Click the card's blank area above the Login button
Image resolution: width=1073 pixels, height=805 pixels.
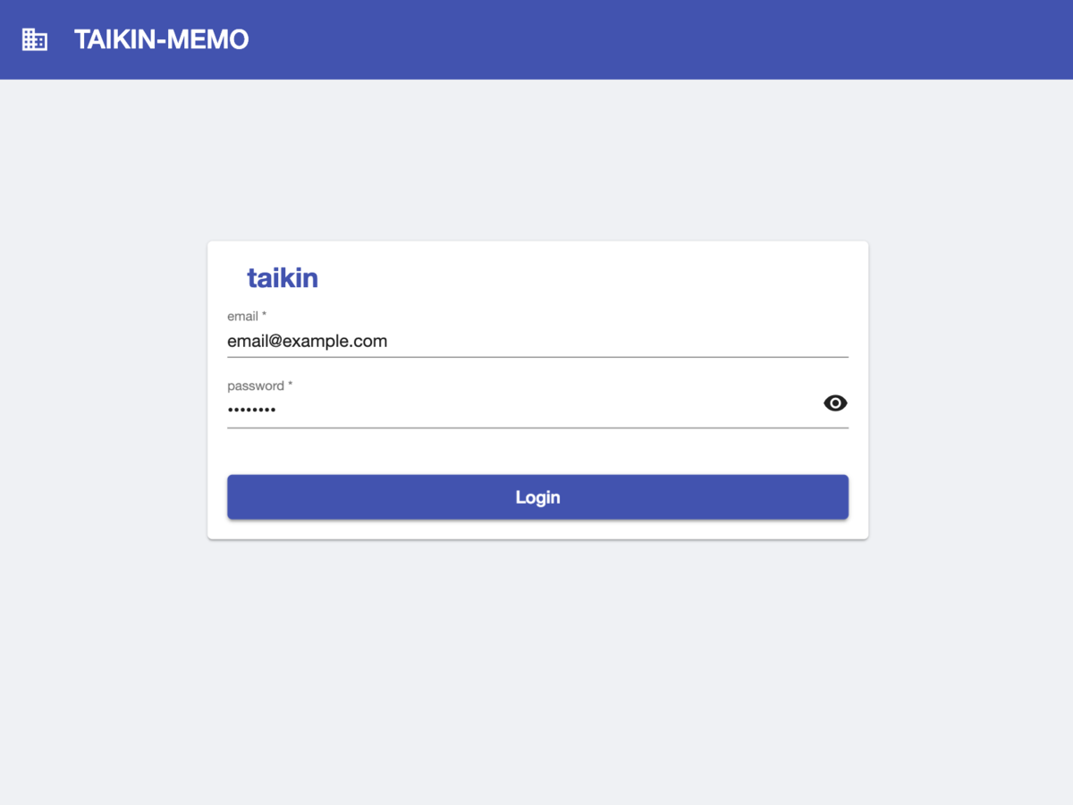[x=537, y=452]
